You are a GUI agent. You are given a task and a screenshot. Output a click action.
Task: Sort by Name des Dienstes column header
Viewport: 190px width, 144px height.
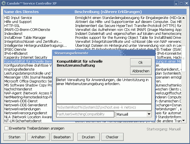pos(25,12)
